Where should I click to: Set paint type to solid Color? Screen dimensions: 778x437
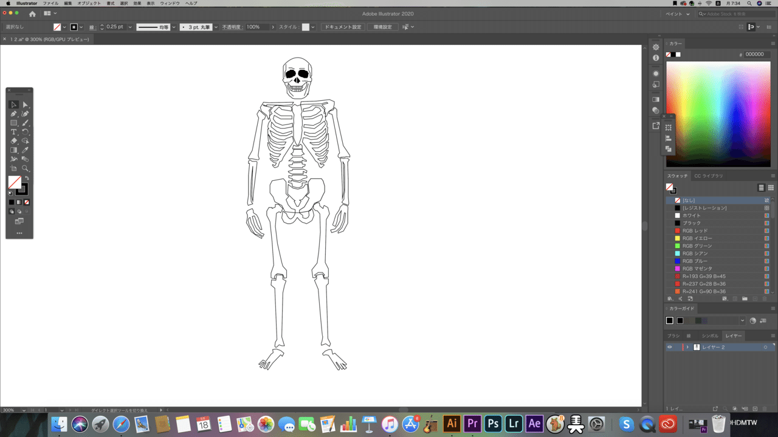point(12,202)
